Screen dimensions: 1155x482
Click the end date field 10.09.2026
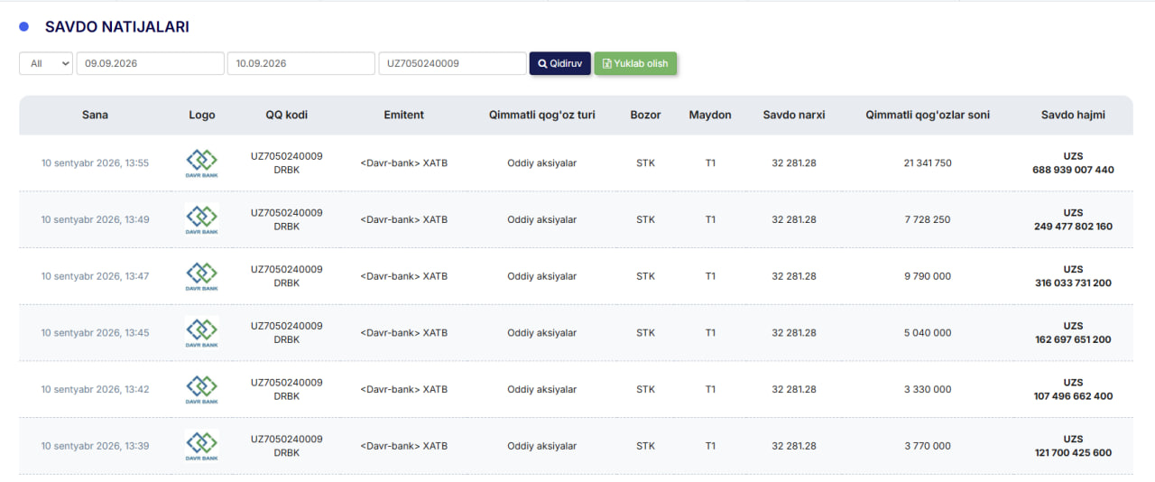301,63
